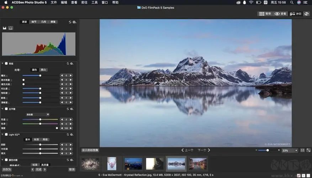This screenshot has height=178, width=312.
Task: Reset the Light EQ section with refresh icon
Action: [x=68, y=135]
